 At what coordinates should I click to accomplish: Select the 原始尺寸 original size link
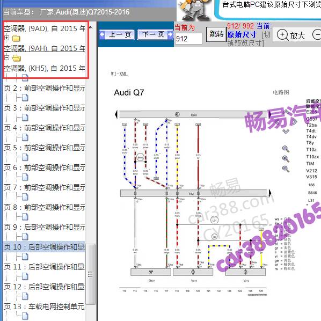pos(242,34)
